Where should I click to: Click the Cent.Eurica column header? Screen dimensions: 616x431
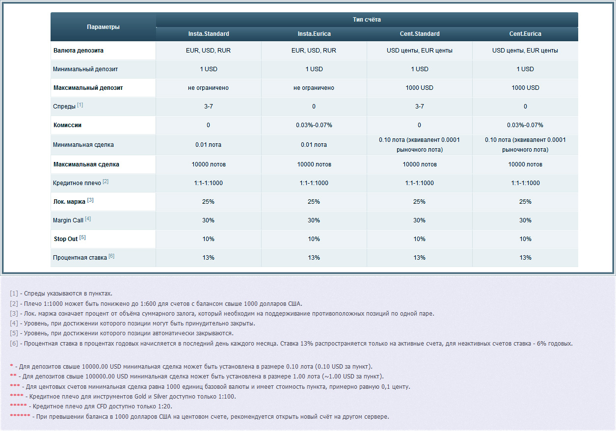(525, 34)
